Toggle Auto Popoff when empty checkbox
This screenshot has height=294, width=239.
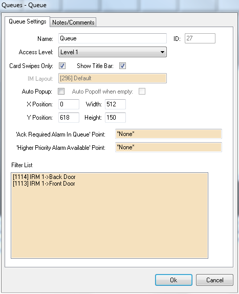pyautogui.click(x=142, y=92)
